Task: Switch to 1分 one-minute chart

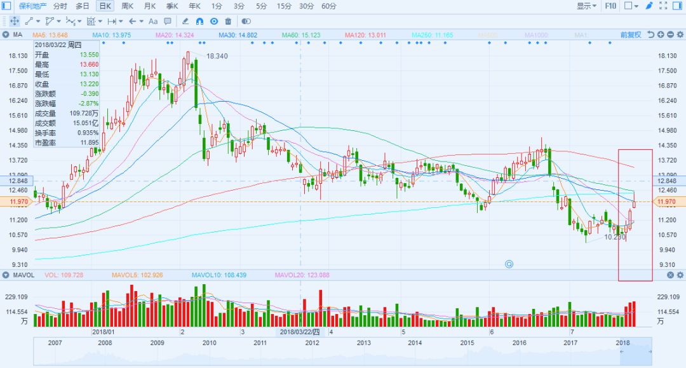Action: pos(217,6)
